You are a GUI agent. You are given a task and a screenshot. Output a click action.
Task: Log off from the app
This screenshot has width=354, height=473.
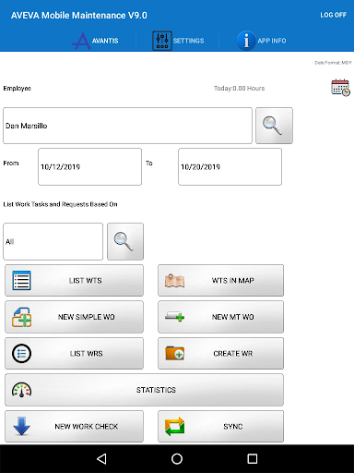[333, 15]
